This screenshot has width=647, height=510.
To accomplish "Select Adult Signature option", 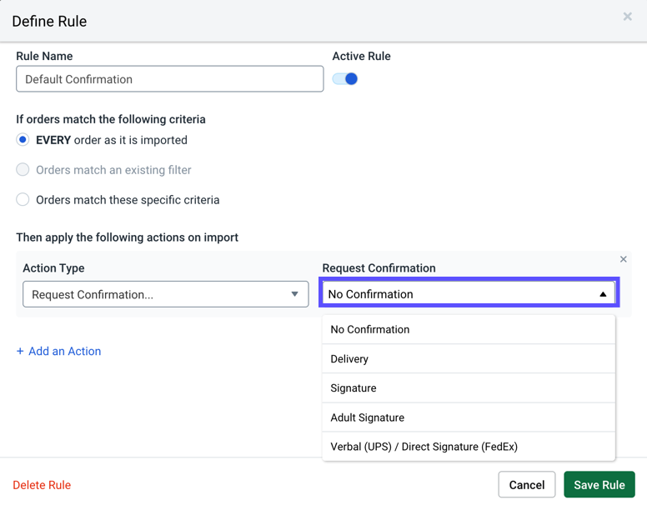I will tap(469, 417).
